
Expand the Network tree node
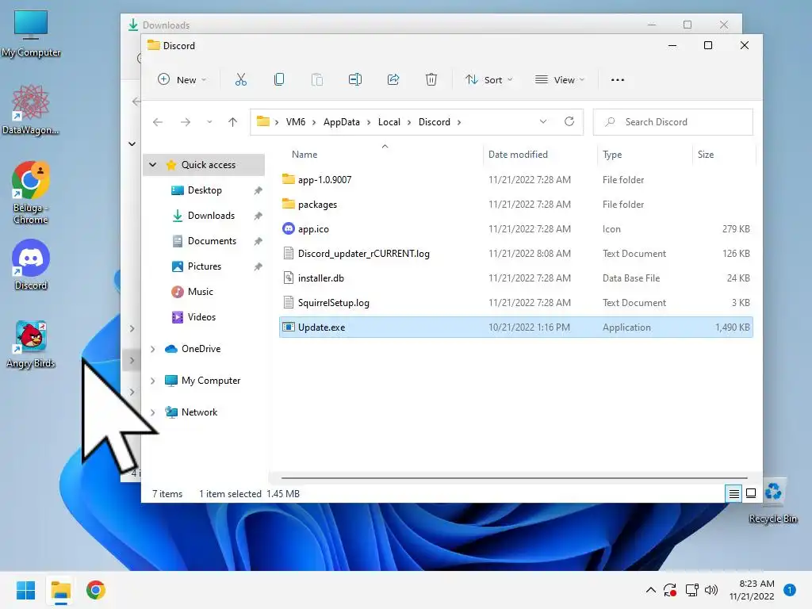click(x=153, y=412)
